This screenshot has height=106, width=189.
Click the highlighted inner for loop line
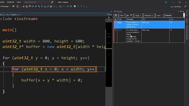pyautogui.click(x=54, y=69)
